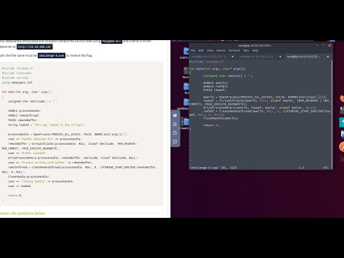Click the teal arrow icon on the right edge

342,123
